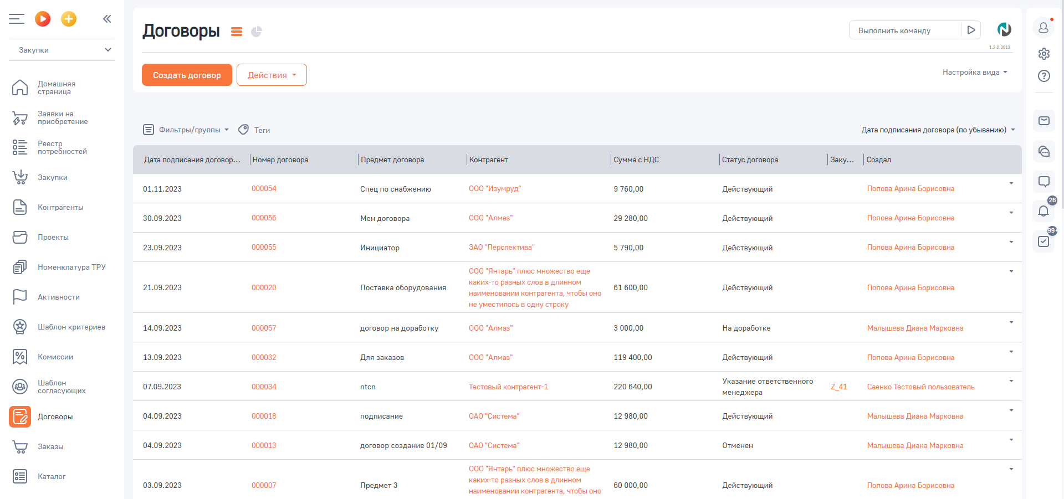Open Шаблон согласующих section
Viewport: 1064px width, 499px height.
tap(61, 387)
